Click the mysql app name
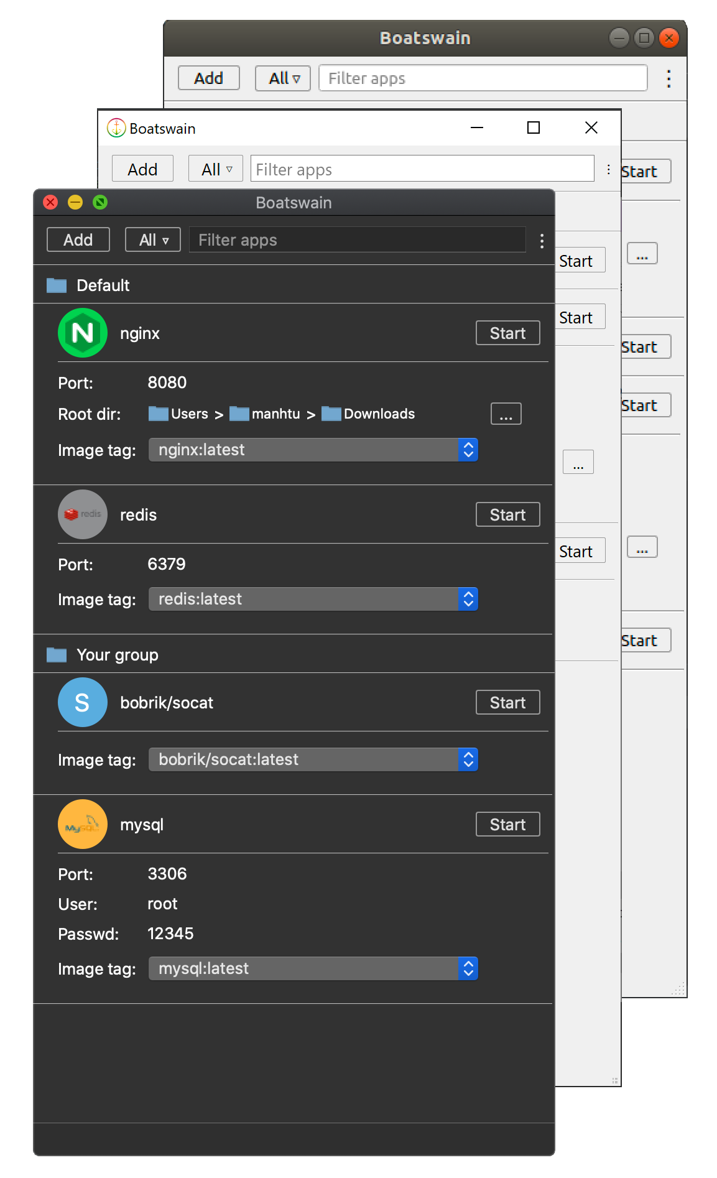Viewport: 717px width, 1178px height. point(142,825)
